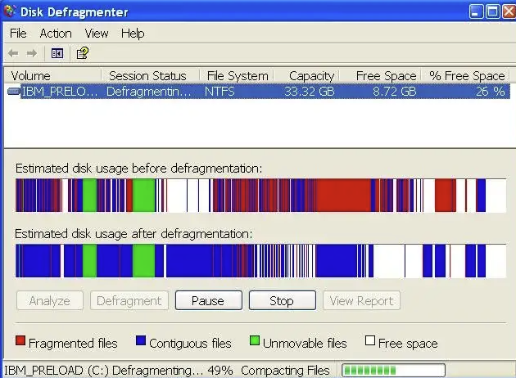516x378 pixels.
Task: Click the Disk Defragmenter title bar icon
Action: pyautogui.click(x=9, y=11)
